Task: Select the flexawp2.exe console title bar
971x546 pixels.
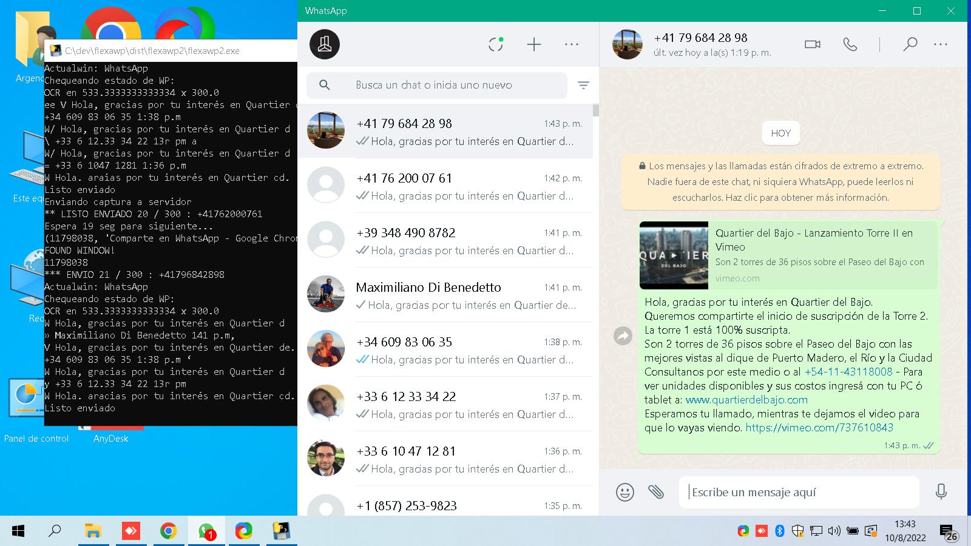Action: tap(171, 51)
